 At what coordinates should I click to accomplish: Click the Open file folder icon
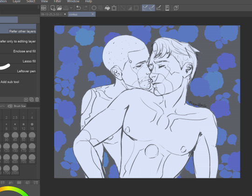[59, 8]
